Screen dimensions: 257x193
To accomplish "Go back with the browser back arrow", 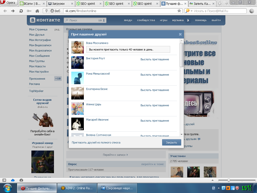I will tap(5, 11).
